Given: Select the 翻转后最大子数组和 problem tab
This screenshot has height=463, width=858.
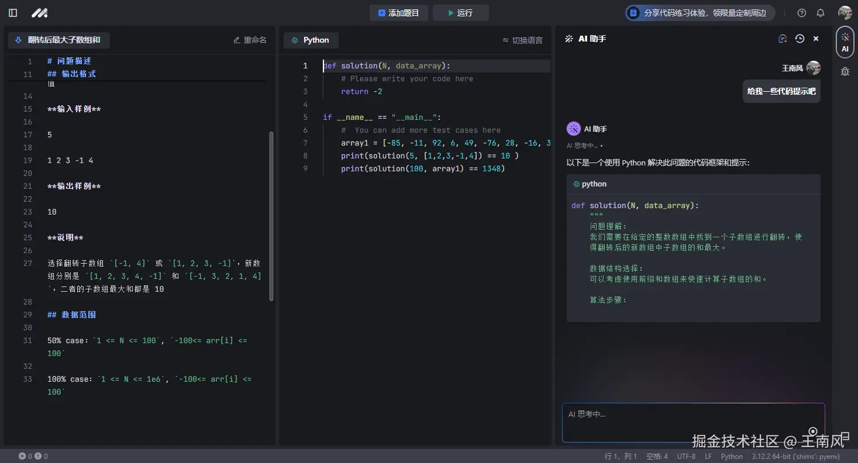Looking at the screenshot, I should coord(58,40).
